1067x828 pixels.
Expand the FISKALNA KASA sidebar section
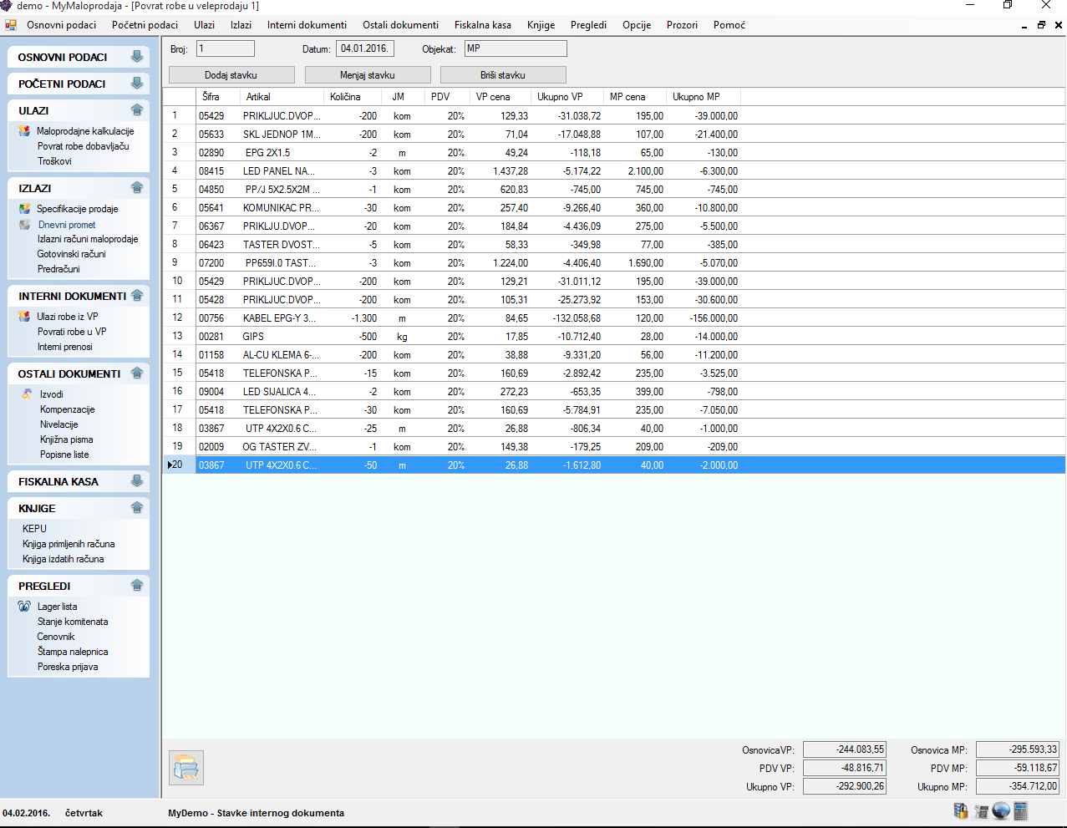(x=137, y=481)
